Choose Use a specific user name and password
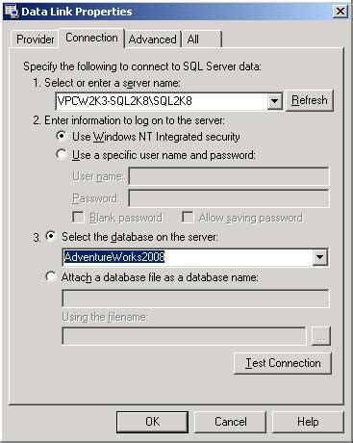Image resolution: width=353 pixels, height=443 pixels. (x=62, y=154)
